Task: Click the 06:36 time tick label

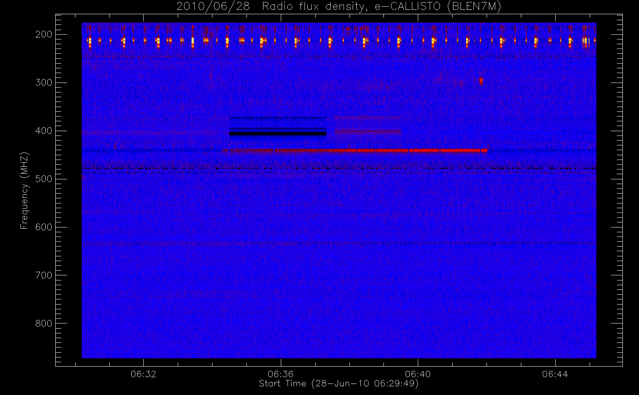Action: click(x=281, y=374)
